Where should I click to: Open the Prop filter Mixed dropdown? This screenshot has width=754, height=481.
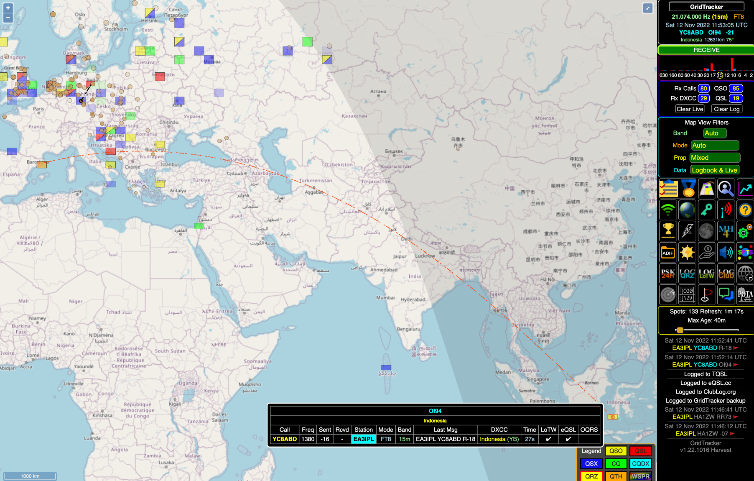click(715, 158)
